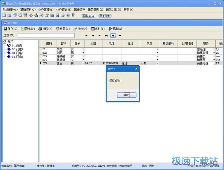Select 01.总店 in department tree
Screen dimensions: 224x170
click(x=17, y=46)
